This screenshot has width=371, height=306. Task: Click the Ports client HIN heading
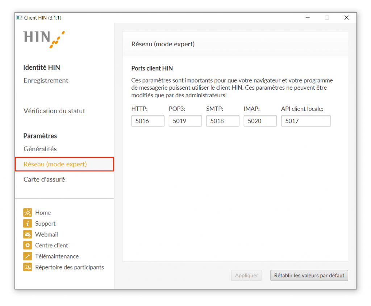[x=152, y=68]
